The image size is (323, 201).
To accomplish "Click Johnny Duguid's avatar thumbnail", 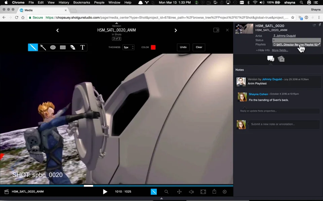I will pos(241,82).
